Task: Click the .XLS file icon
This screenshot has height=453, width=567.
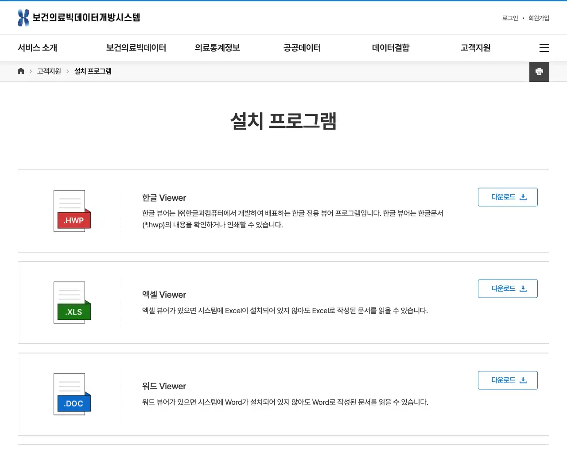Action: tap(72, 303)
